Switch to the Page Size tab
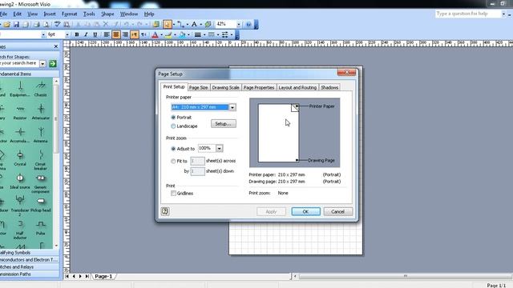Screen dimensions: 513x288 (199, 87)
